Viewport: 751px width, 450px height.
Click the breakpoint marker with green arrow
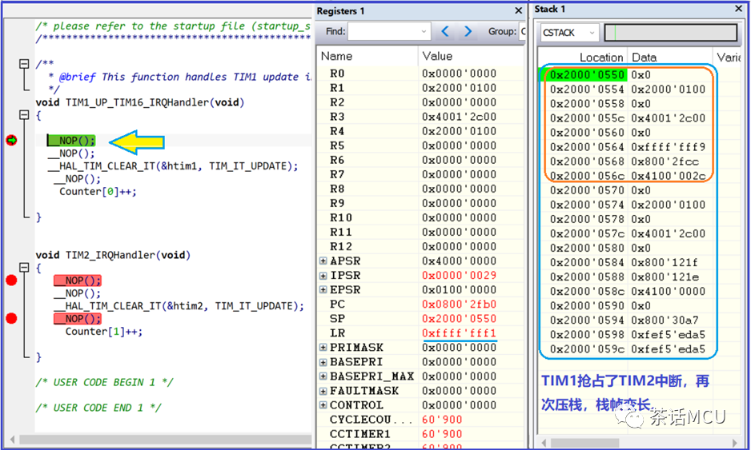coord(11,140)
